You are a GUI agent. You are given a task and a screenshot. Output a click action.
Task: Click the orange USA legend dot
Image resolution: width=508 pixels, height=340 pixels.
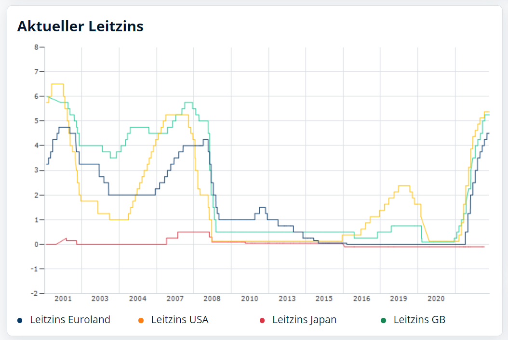click(x=141, y=320)
